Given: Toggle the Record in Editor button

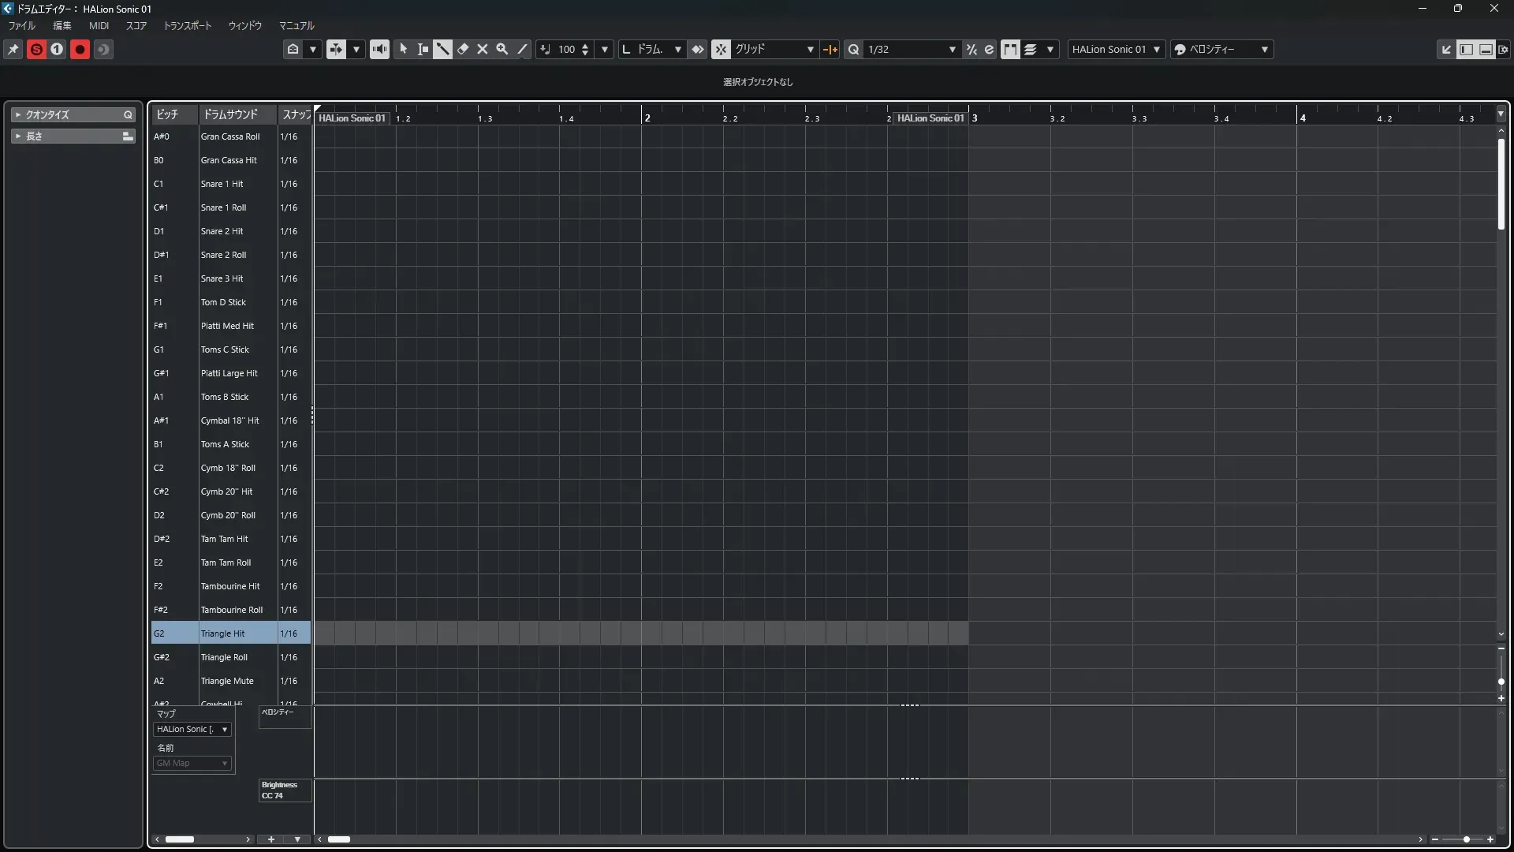Looking at the screenshot, I should point(80,49).
